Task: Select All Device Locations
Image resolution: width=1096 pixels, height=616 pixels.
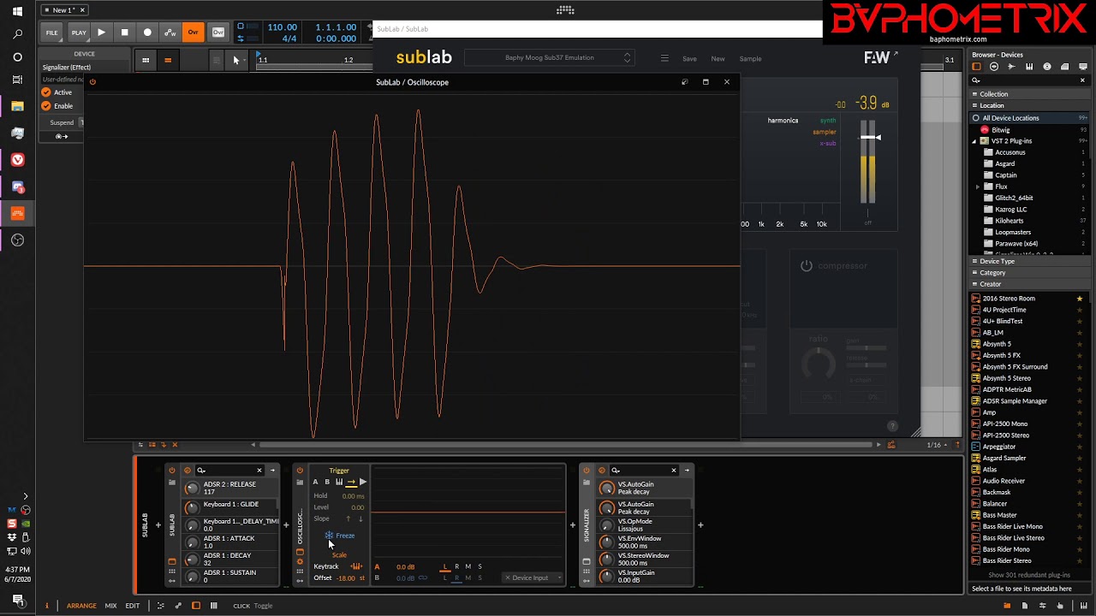Action: pyautogui.click(x=1028, y=118)
